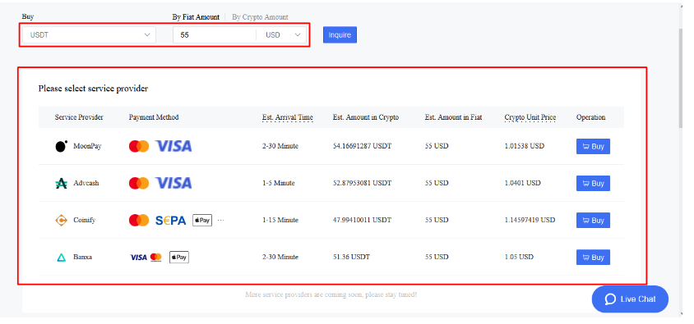Buy USDT via MoonPay
This screenshot has height=324, width=694.
click(x=593, y=147)
